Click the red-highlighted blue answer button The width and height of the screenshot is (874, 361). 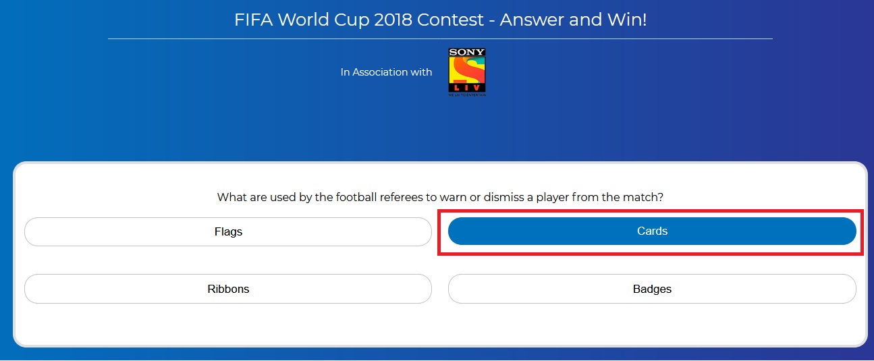[x=652, y=231]
